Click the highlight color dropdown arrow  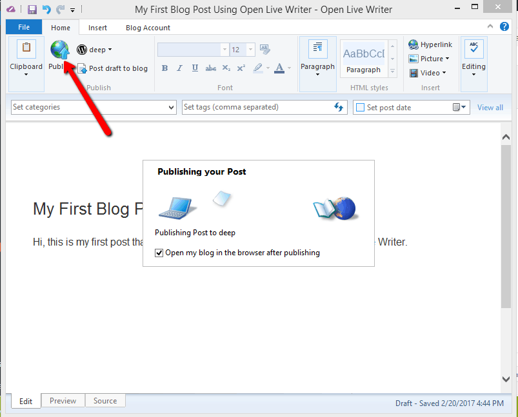(x=268, y=68)
